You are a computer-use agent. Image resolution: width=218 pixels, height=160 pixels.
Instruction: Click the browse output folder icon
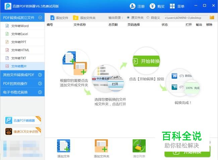pyautogui.click(x=212, y=17)
